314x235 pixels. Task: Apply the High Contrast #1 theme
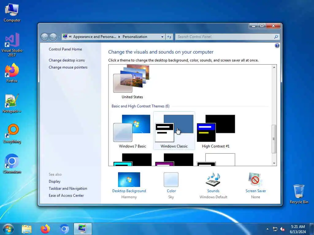tap(216, 131)
